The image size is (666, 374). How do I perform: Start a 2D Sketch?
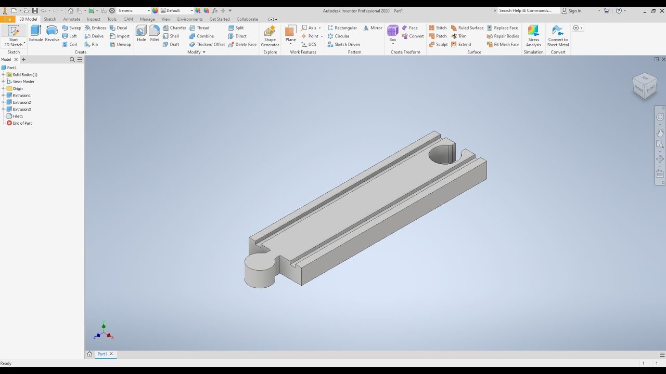[14, 36]
